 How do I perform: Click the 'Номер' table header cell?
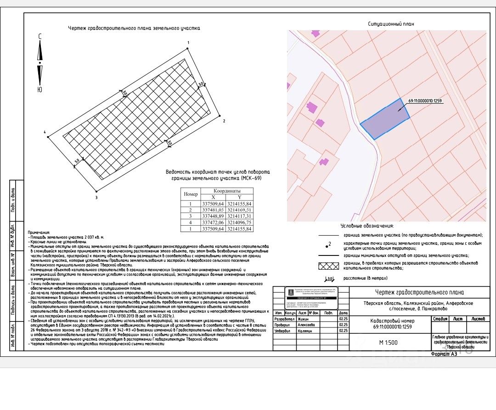191,194
